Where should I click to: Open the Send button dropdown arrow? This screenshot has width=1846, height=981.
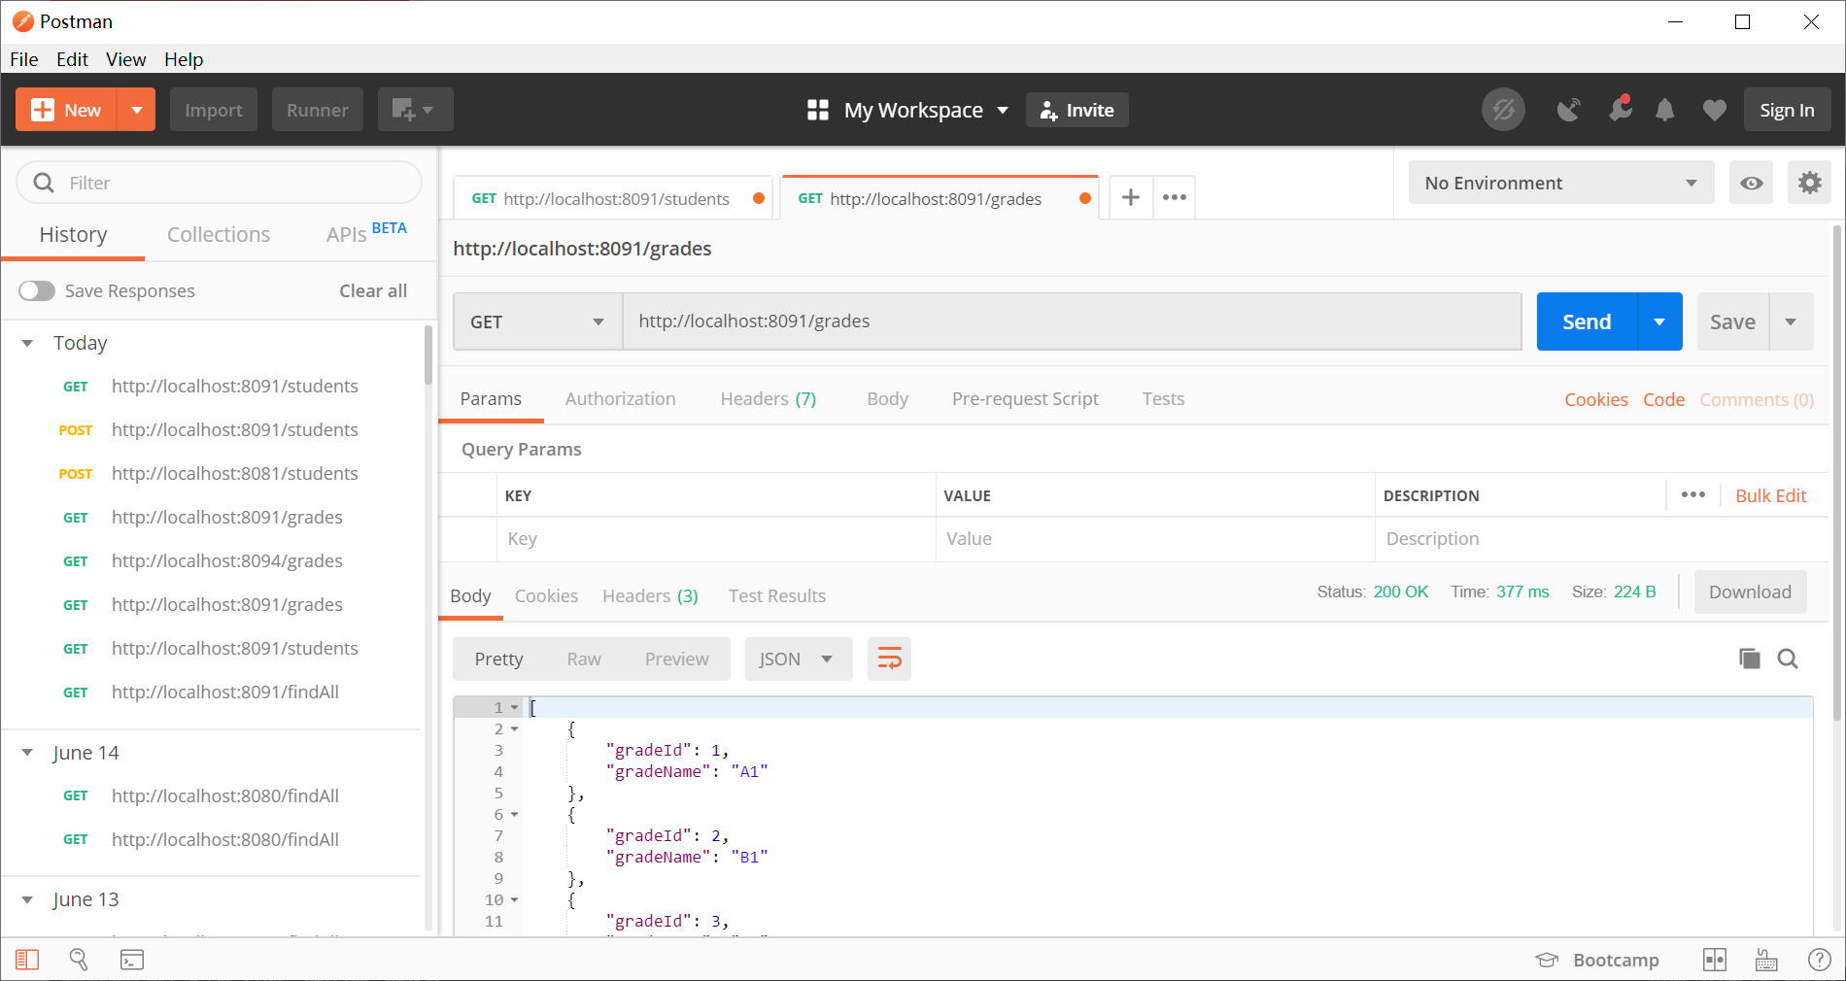(x=1659, y=321)
